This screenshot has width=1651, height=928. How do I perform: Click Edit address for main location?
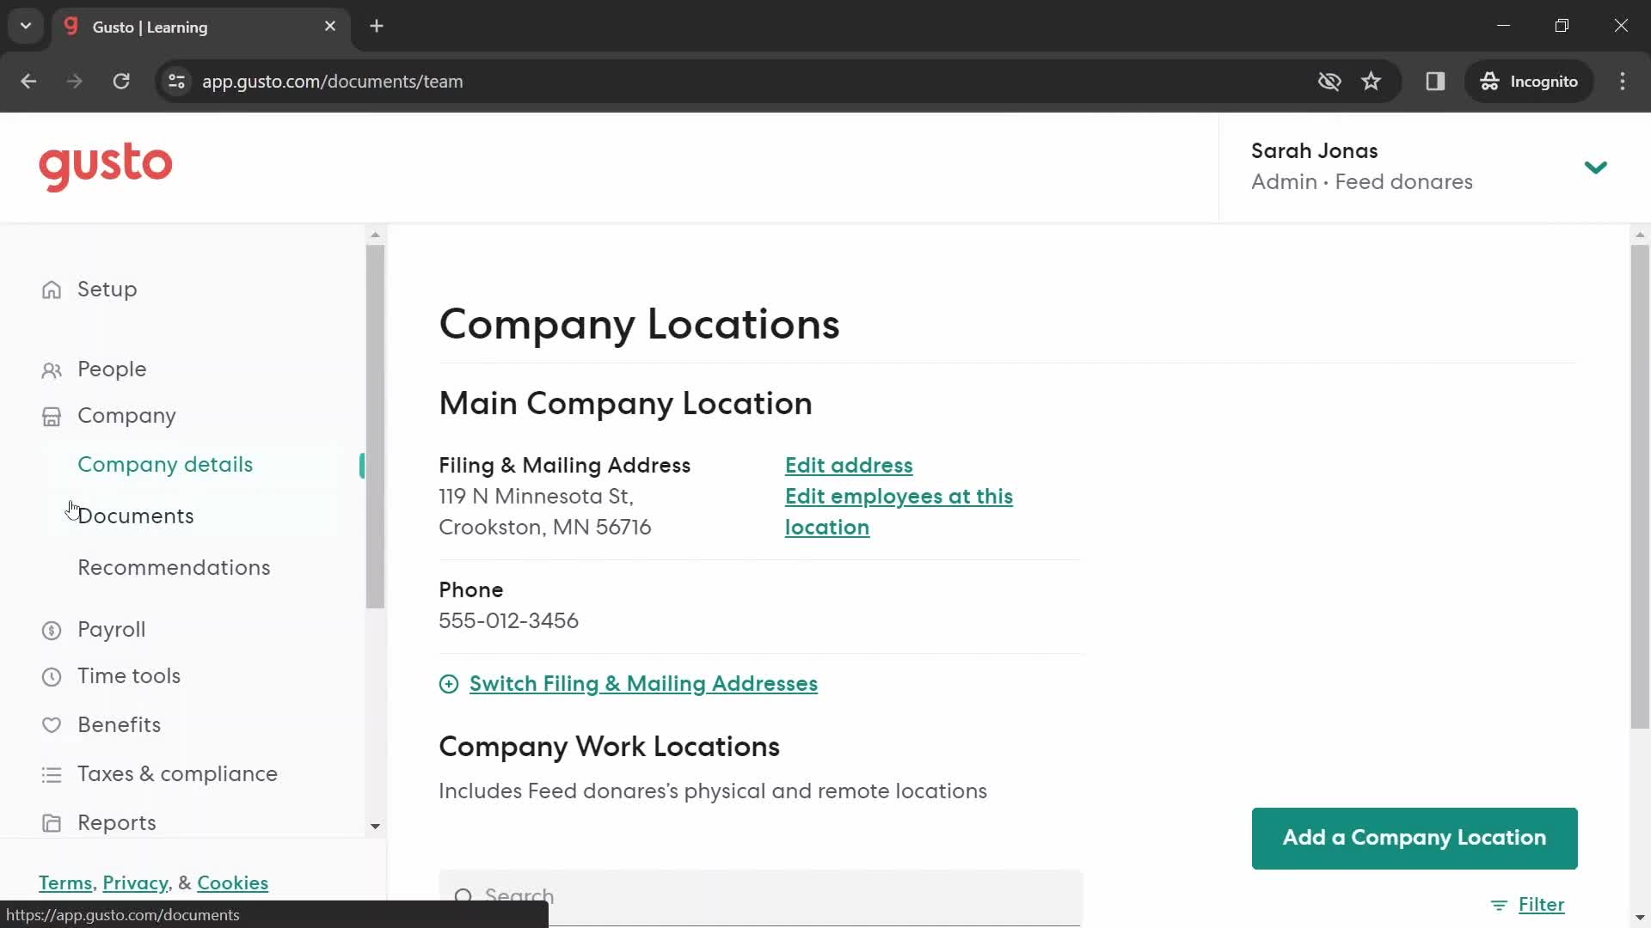tap(850, 466)
